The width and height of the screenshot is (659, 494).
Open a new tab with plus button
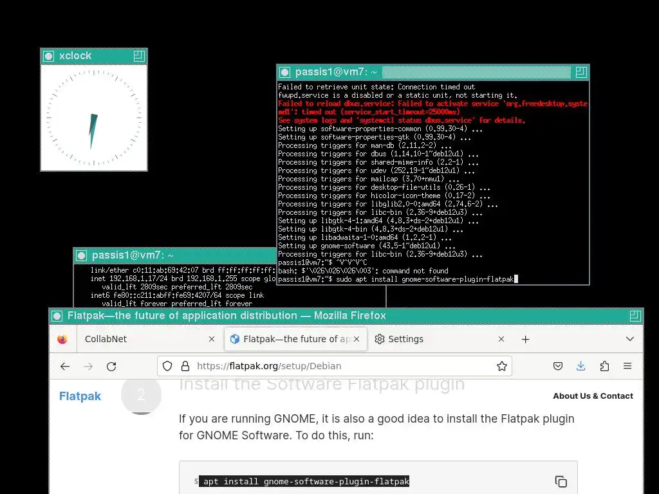tap(525, 340)
